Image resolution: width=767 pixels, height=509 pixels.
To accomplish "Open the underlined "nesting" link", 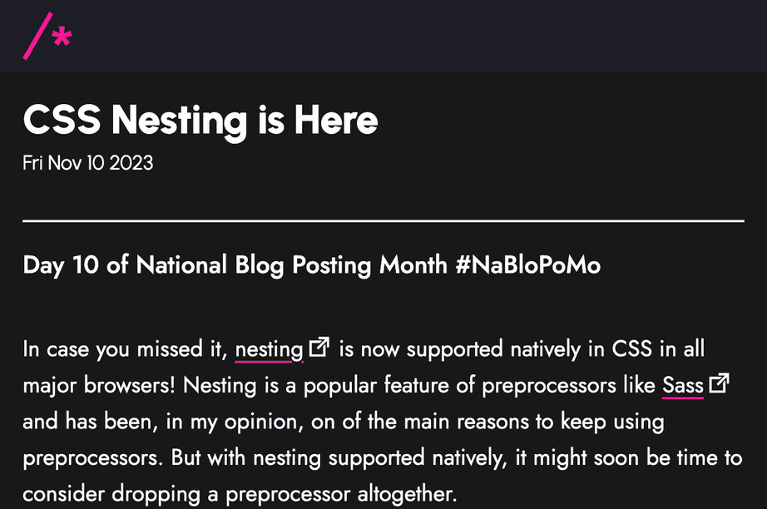I will [x=269, y=350].
